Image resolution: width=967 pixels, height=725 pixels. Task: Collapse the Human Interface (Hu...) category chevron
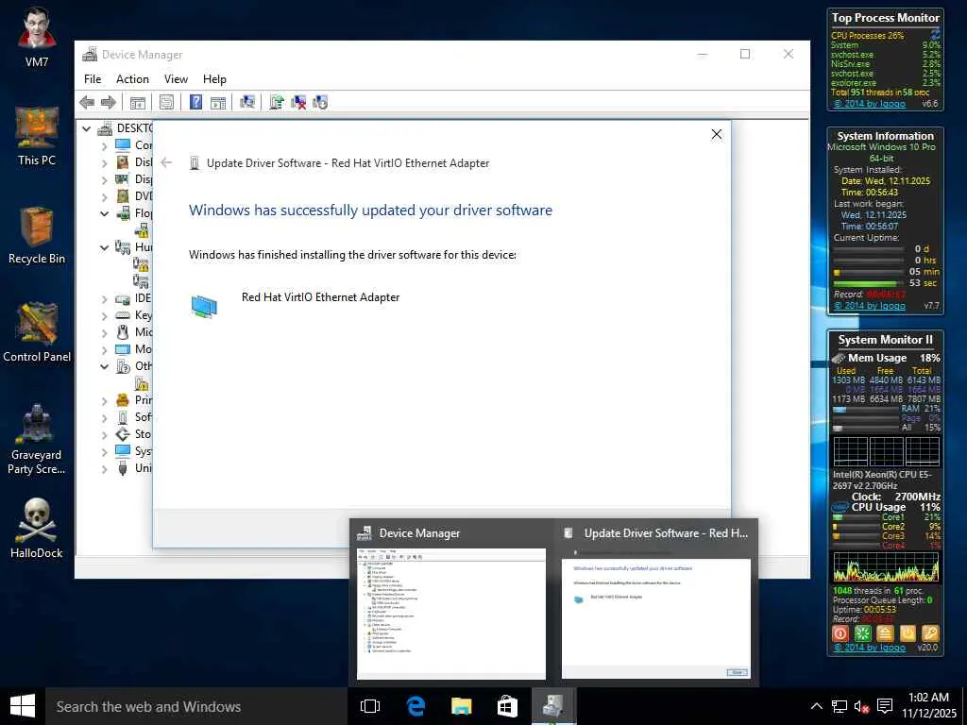pyautogui.click(x=104, y=248)
